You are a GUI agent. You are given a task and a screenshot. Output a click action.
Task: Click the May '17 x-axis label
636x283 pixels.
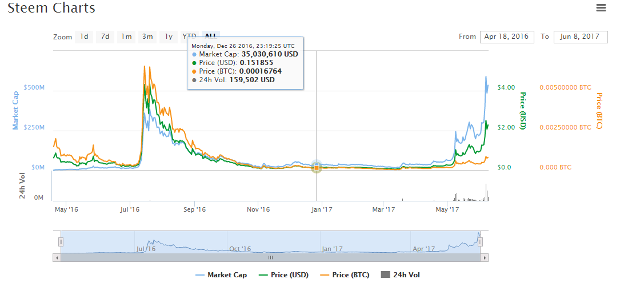pyautogui.click(x=447, y=209)
